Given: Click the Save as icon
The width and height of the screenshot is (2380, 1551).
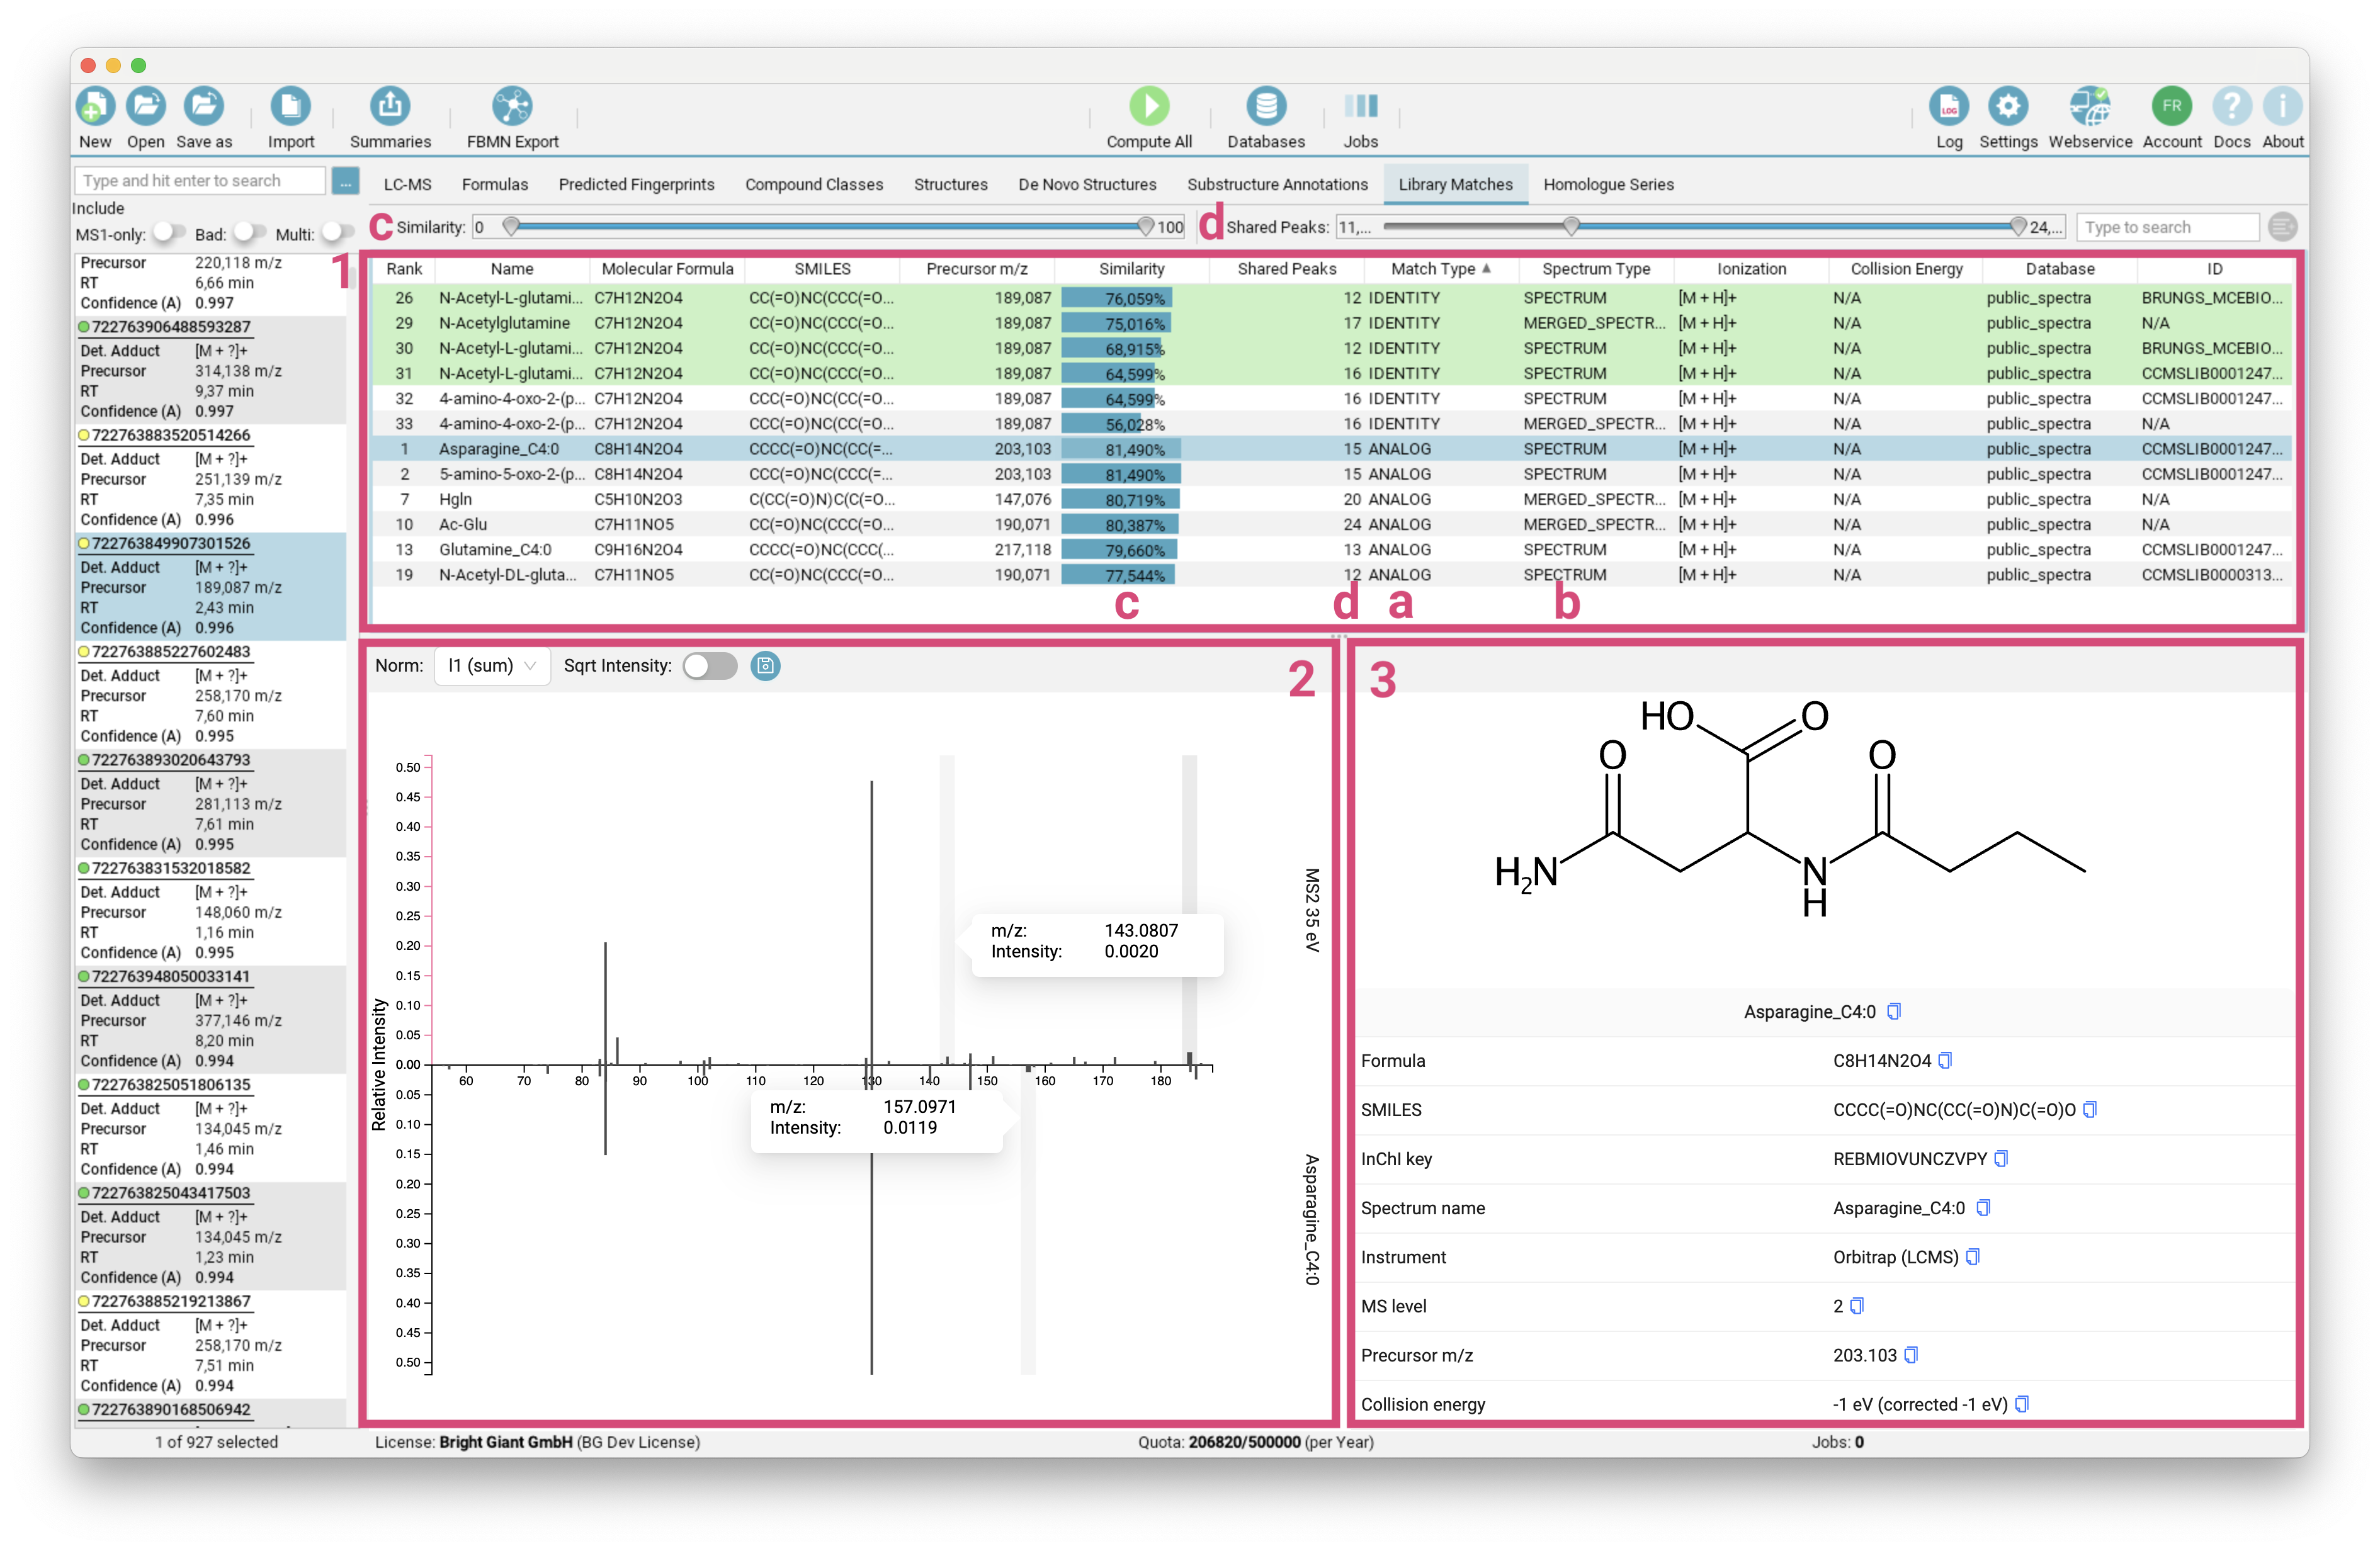Looking at the screenshot, I should point(204,105).
